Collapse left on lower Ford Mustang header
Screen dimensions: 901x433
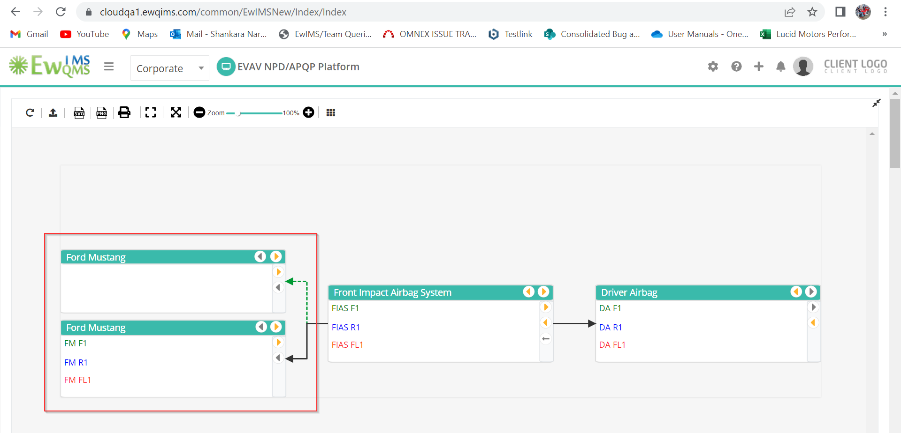pos(261,327)
